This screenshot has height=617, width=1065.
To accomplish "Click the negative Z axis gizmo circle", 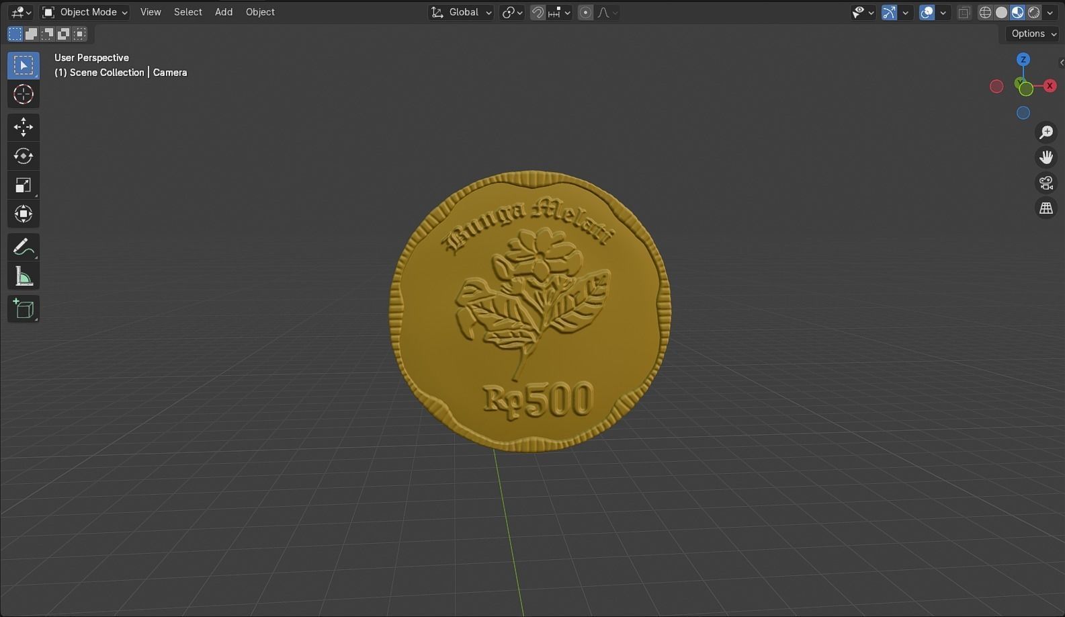I will (x=1023, y=113).
